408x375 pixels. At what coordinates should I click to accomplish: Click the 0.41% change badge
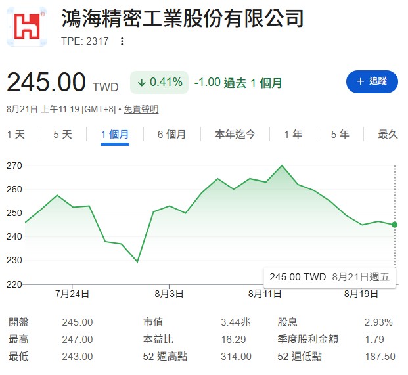click(159, 82)
